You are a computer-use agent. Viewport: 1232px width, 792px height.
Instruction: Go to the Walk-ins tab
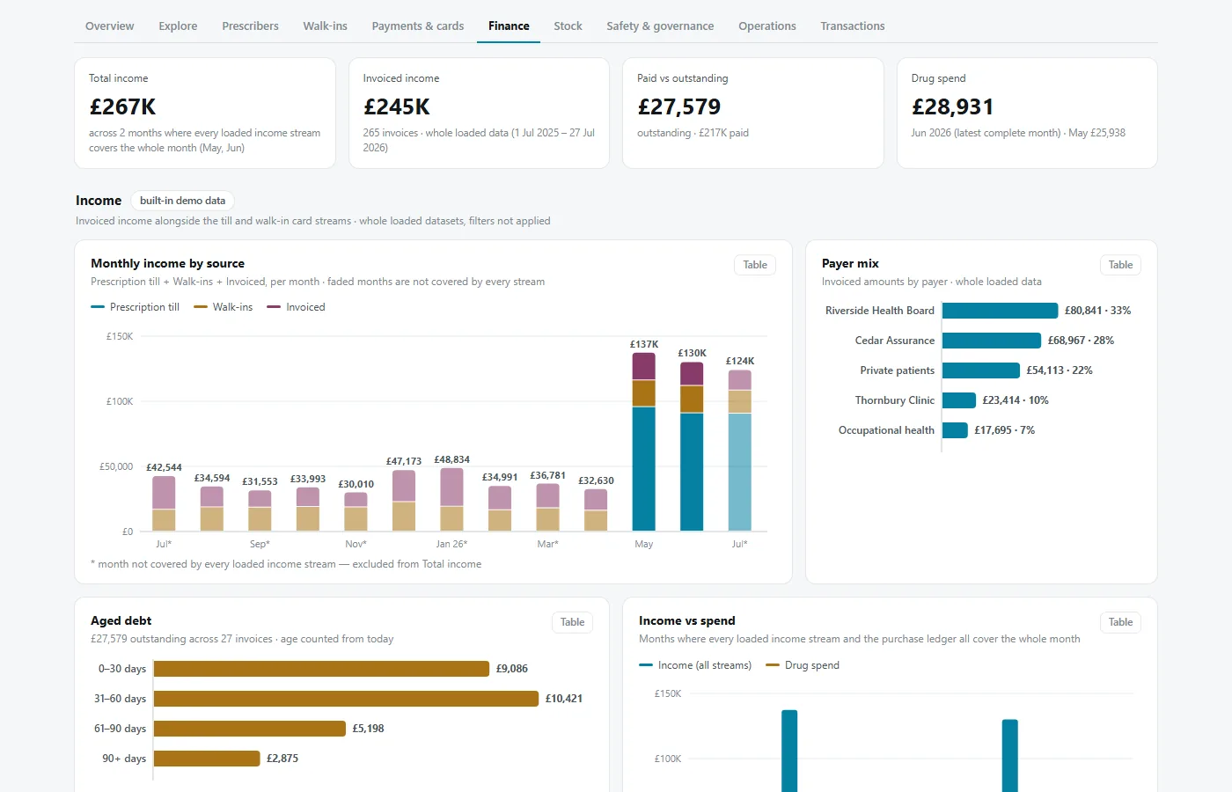coord(325,26)
